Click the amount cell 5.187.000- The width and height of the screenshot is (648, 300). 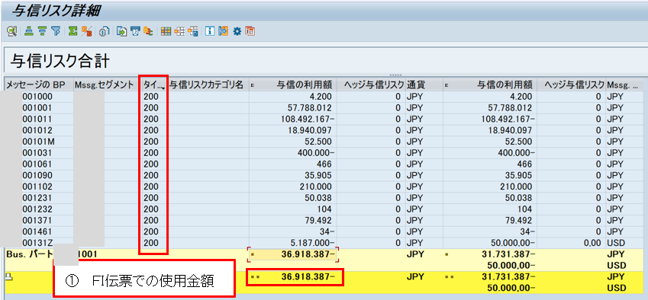click(293, 242)
